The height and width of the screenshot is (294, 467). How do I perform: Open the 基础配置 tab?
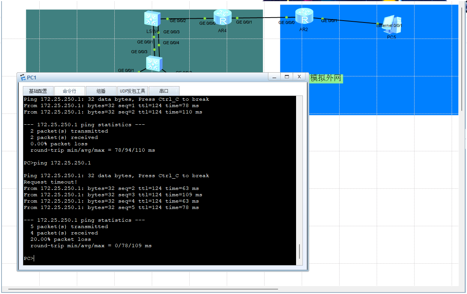point(38,91)
